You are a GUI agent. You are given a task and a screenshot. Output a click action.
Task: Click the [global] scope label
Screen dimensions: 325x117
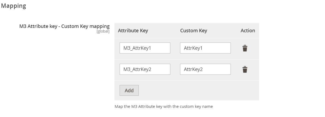[x=103, y=31]
